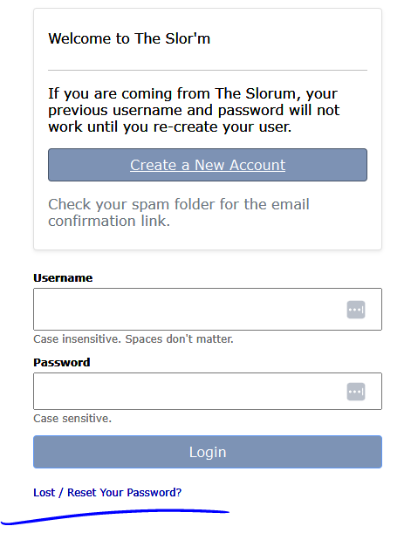Open the password manager icon in Password field
The width and height of the screenshot is (411, 533).
[355, 392]
